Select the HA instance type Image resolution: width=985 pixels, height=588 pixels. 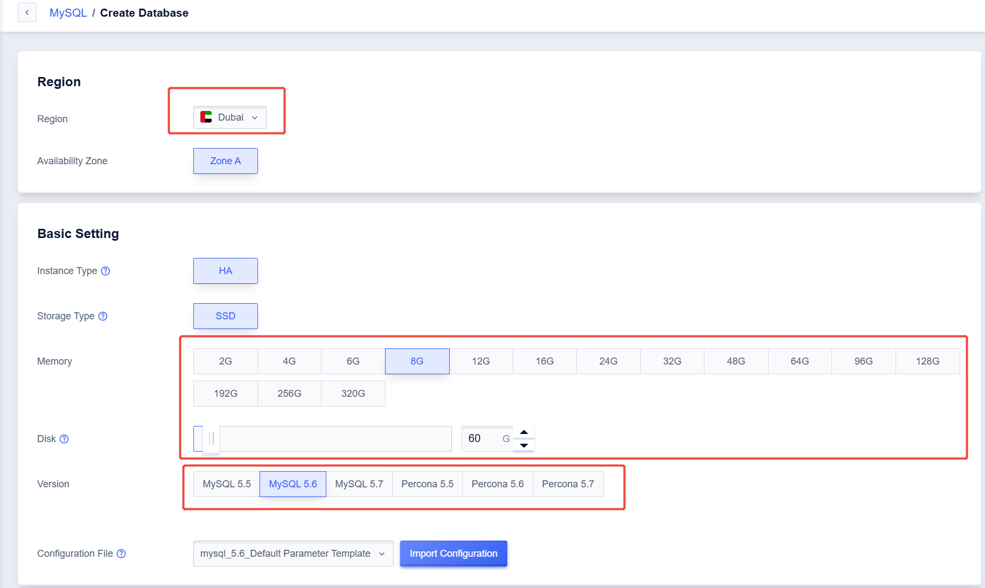[226, 271]
